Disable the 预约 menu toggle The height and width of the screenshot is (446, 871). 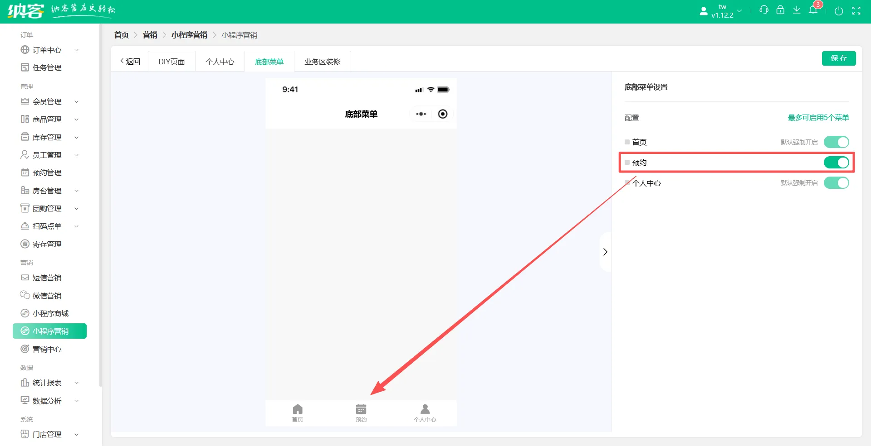point(836,163)
